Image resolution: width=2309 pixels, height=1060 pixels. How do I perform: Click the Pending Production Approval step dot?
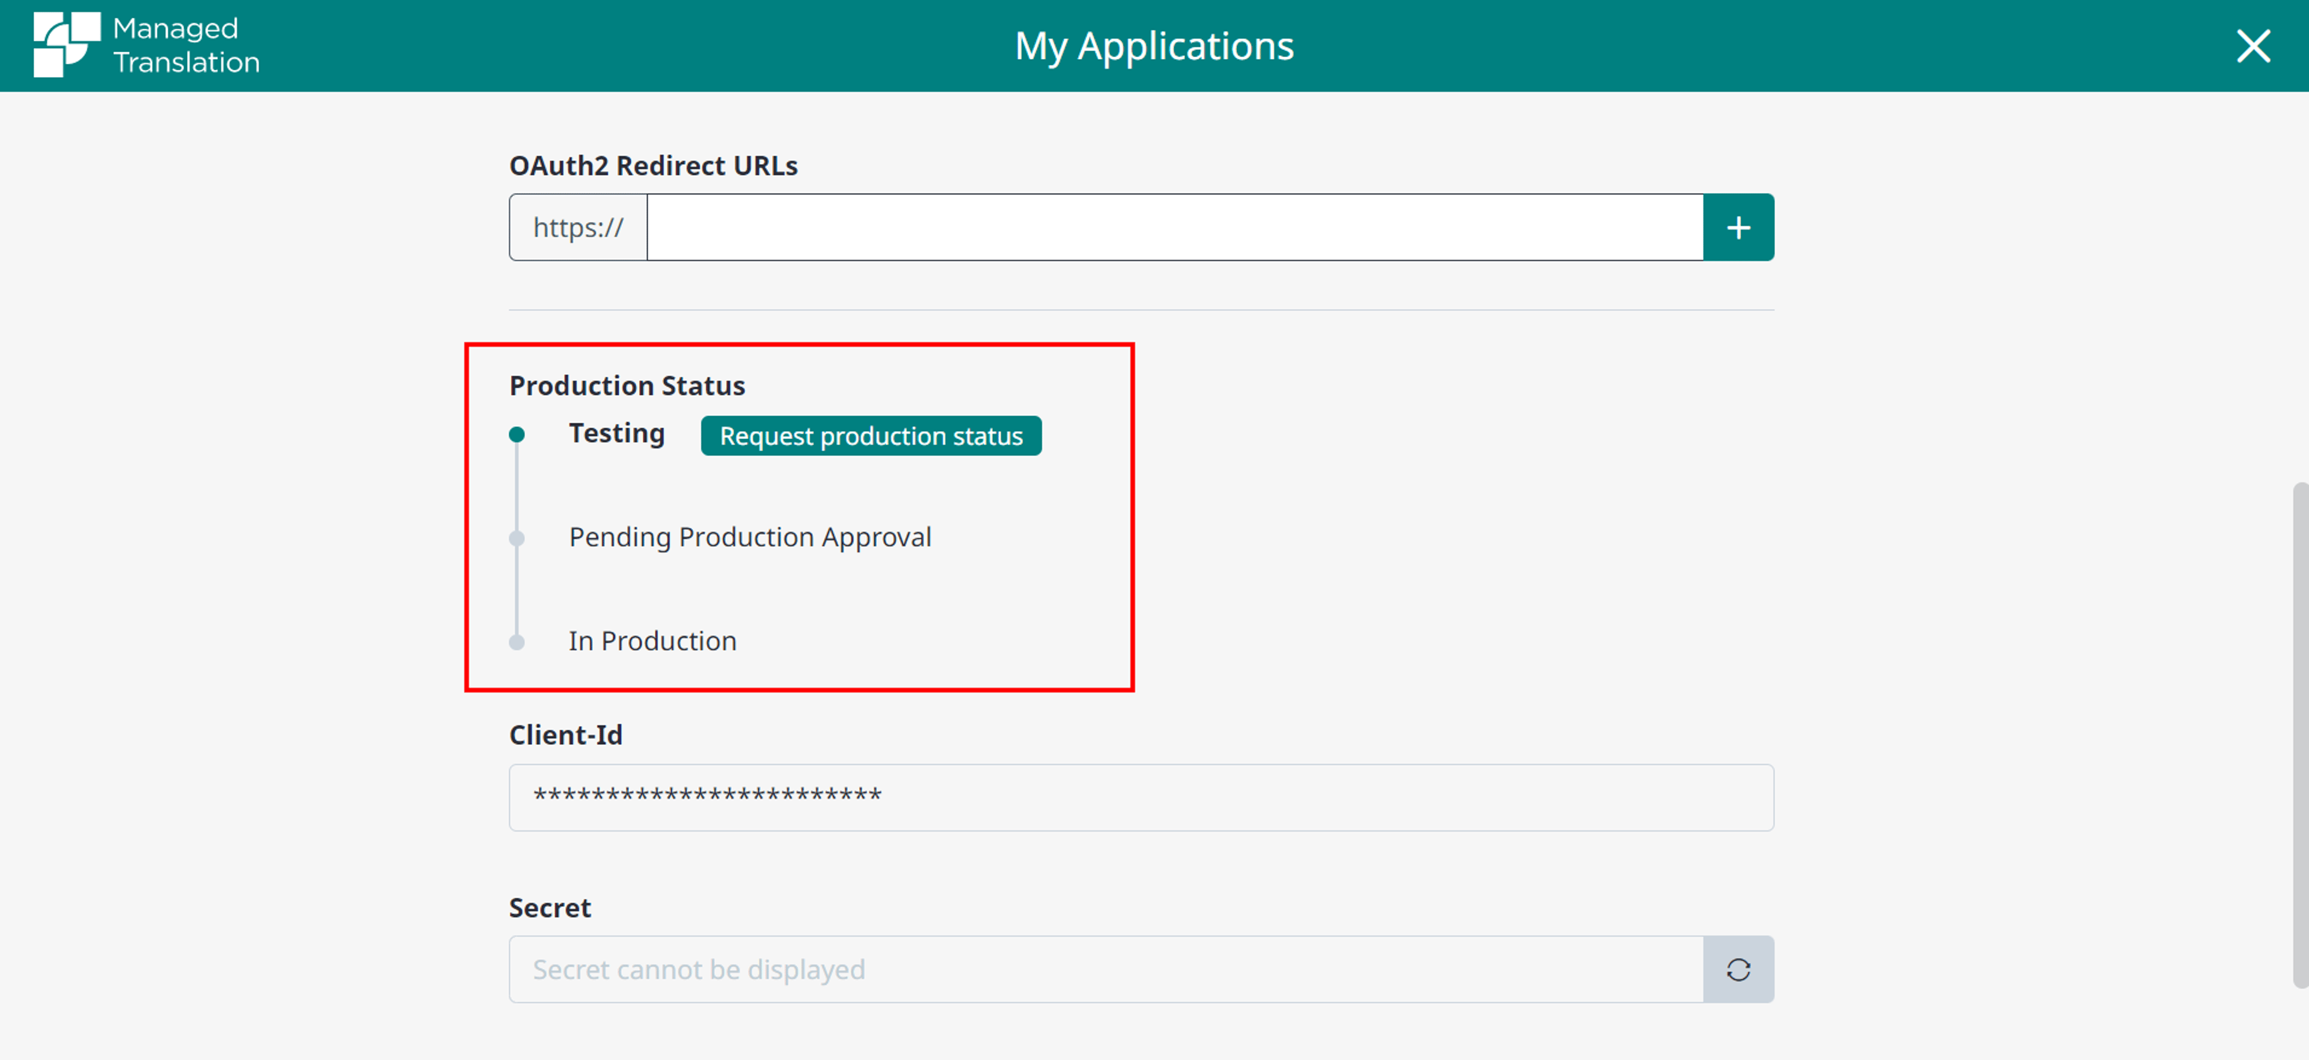[517, 539]
